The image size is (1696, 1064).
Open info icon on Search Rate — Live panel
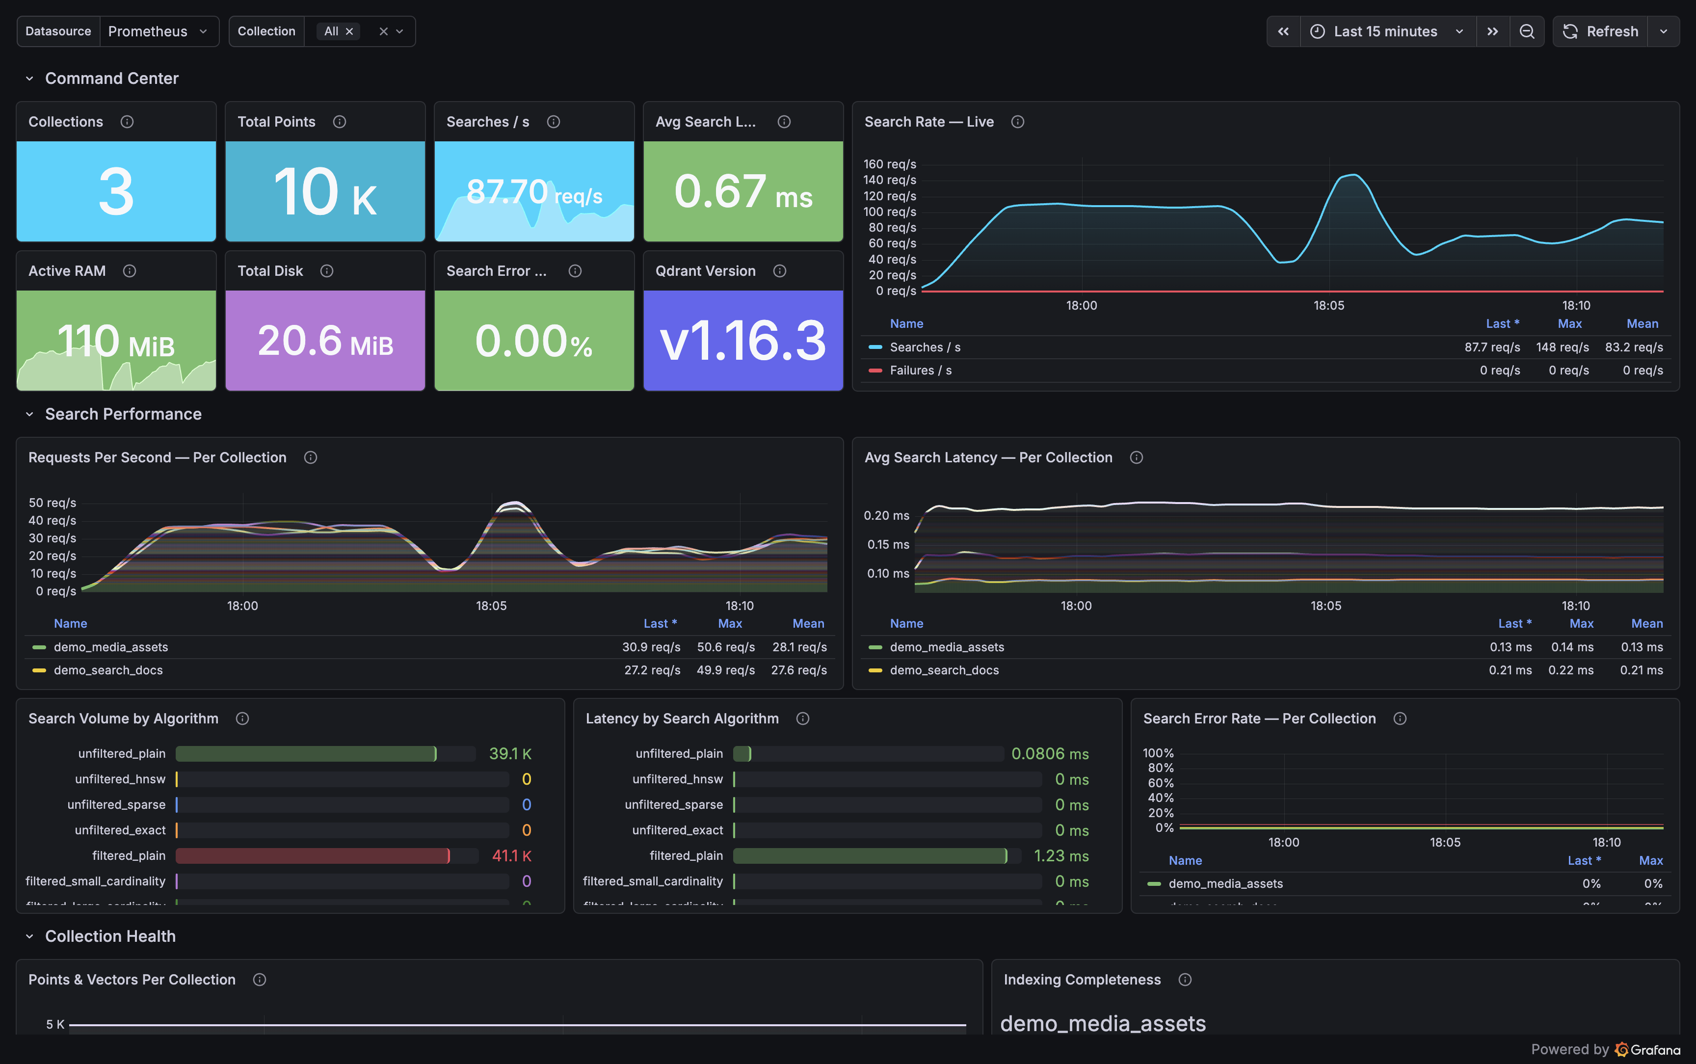pyautogui.click(x=1017, y=122)
